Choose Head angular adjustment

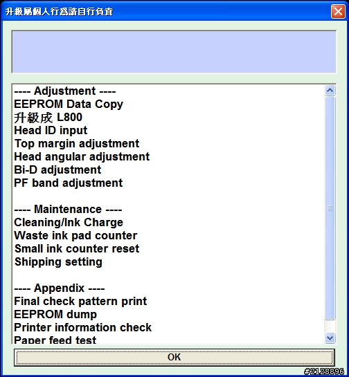click(x=82, y=157)
